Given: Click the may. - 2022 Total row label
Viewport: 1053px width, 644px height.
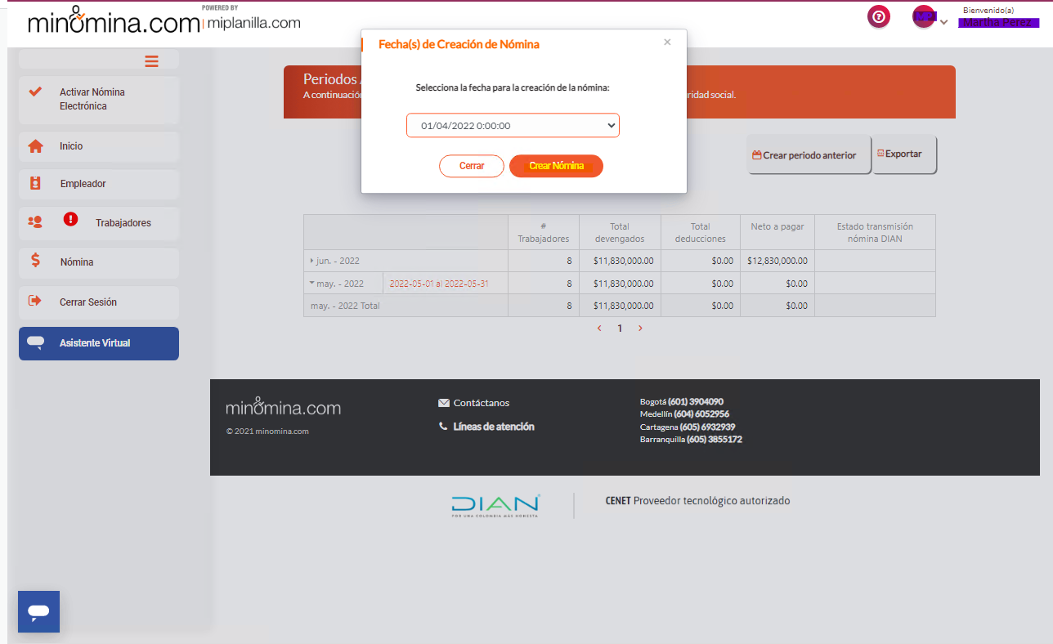Looking at the screenshot, I should (346, 306).
